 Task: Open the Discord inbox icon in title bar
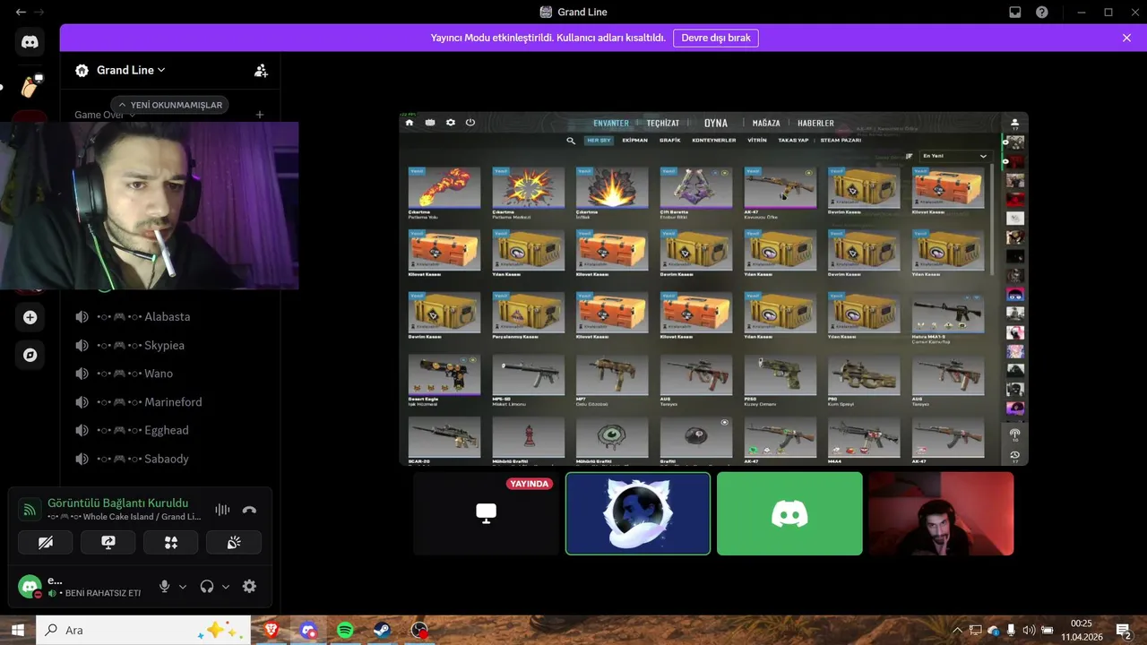(x=1014, y=12)
